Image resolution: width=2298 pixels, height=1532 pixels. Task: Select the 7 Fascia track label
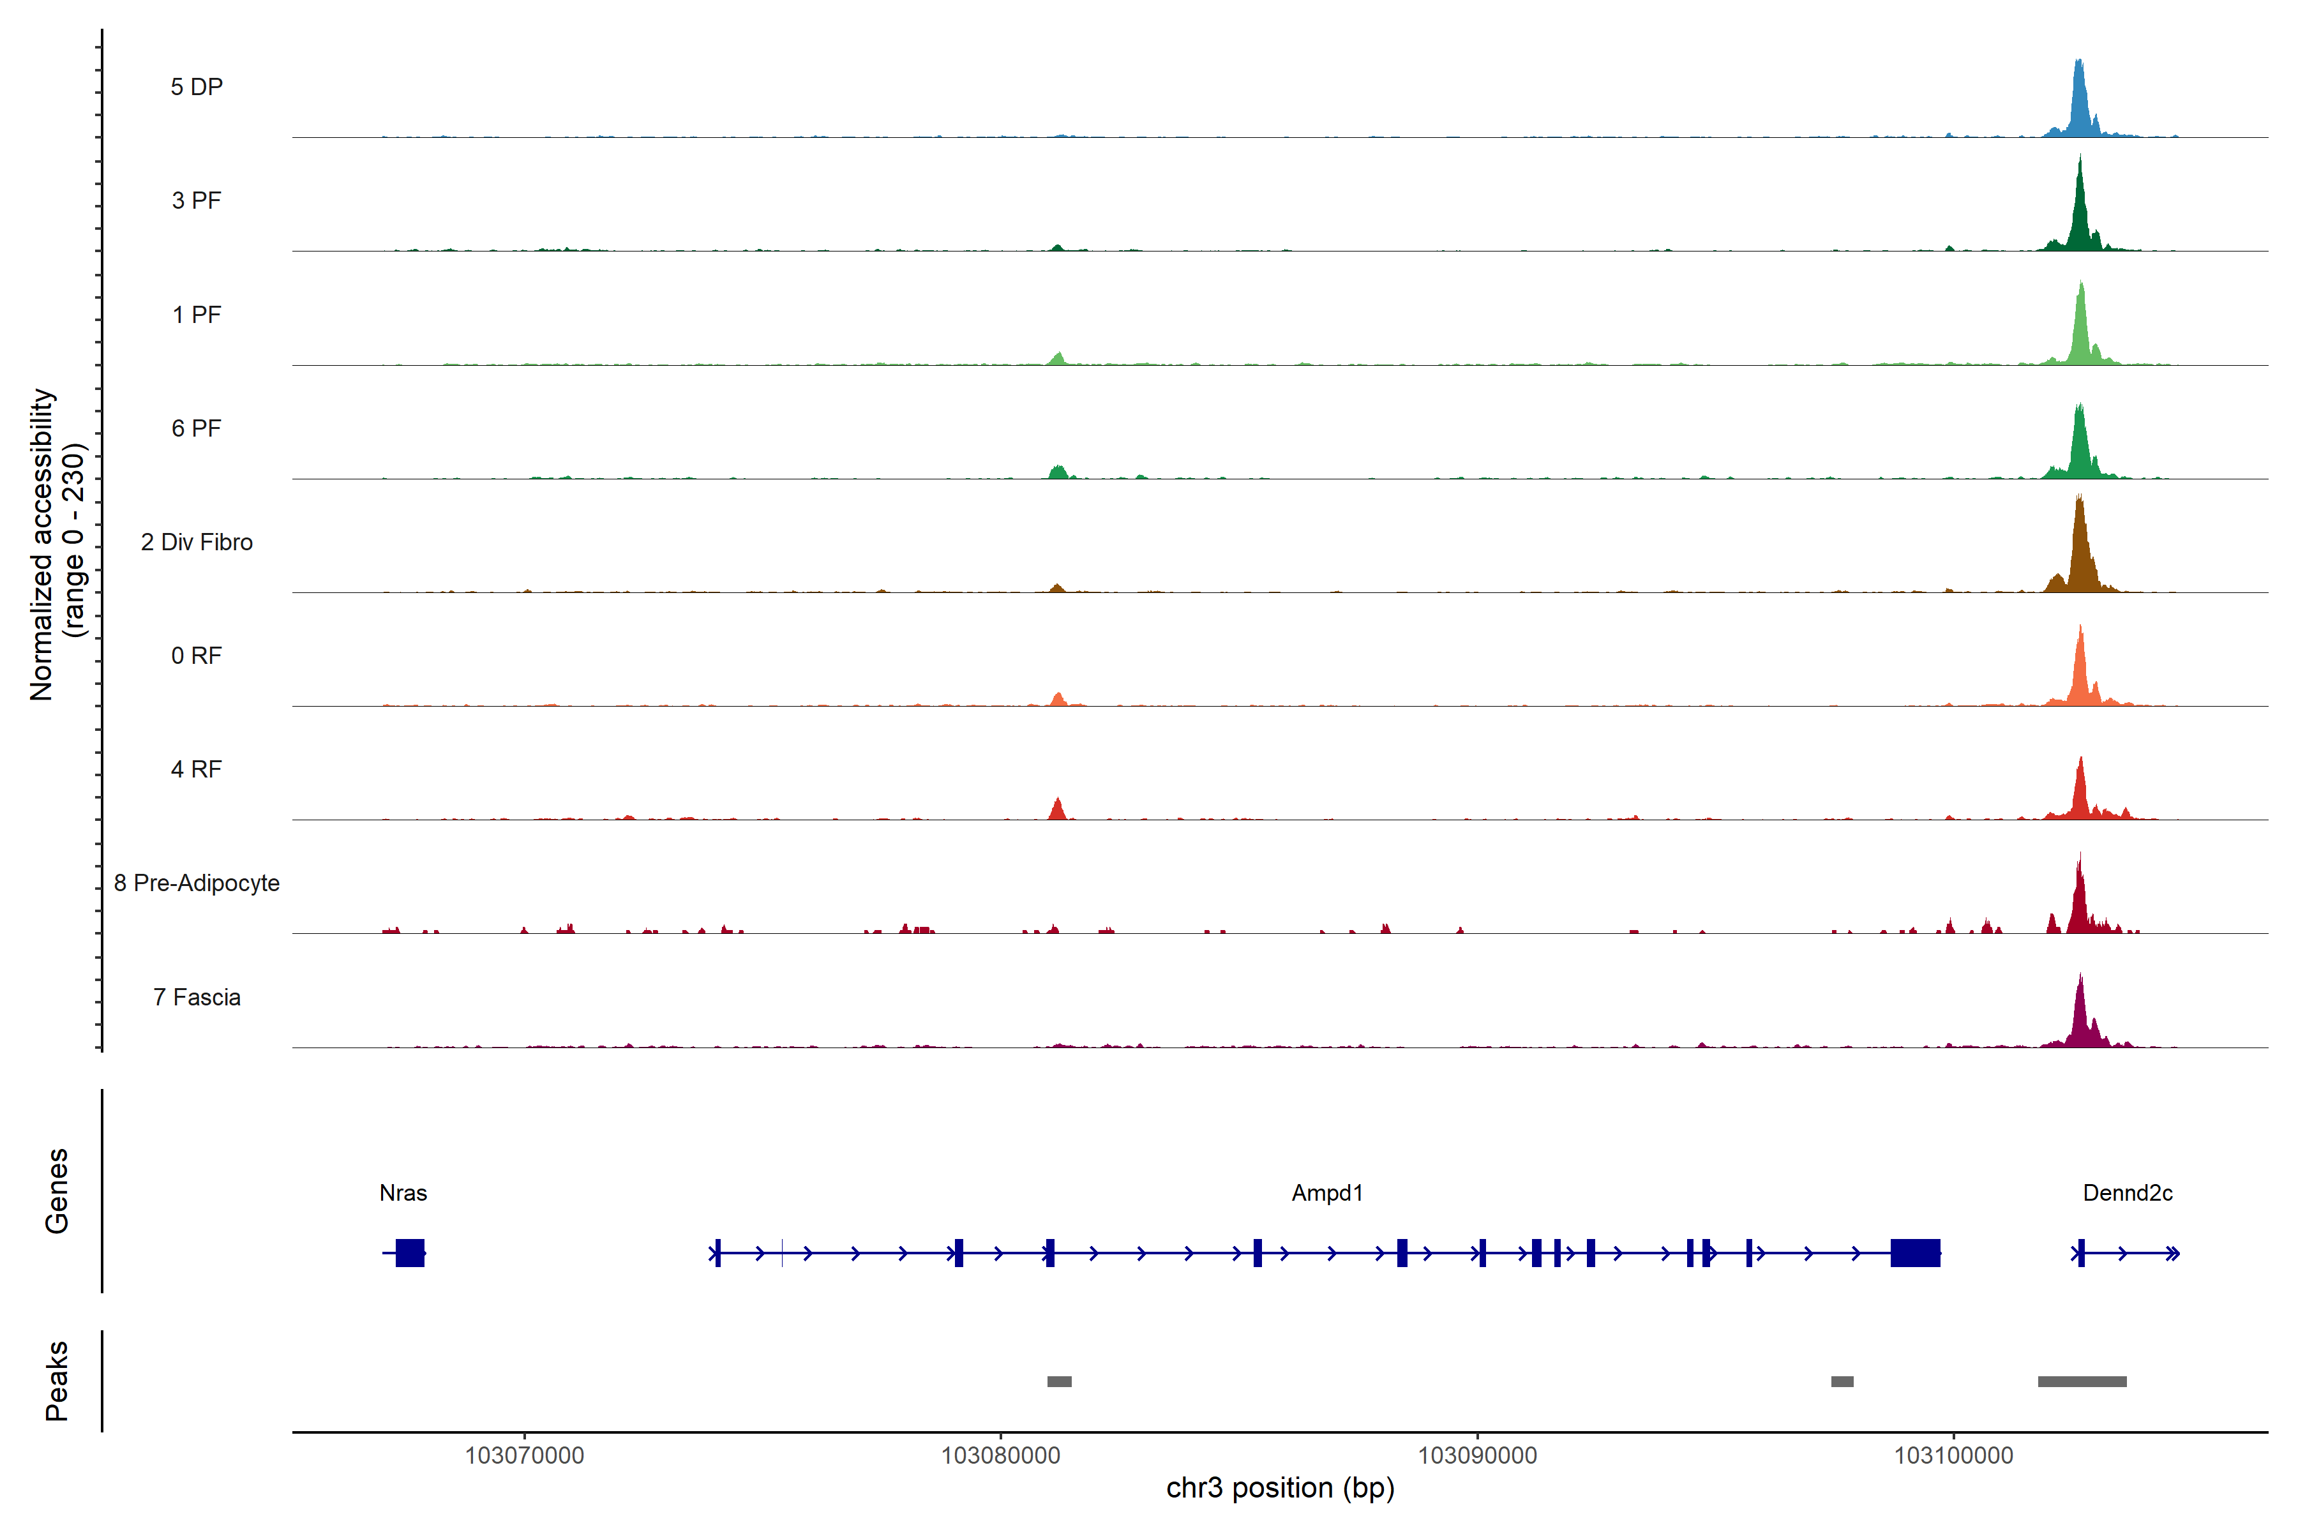pyautogui.click(x=197, y=998)
